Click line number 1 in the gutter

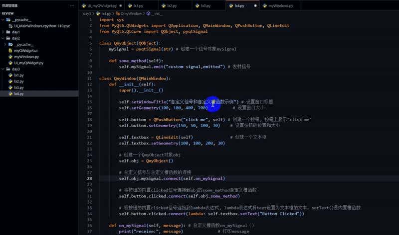click(x=90, y=20)
